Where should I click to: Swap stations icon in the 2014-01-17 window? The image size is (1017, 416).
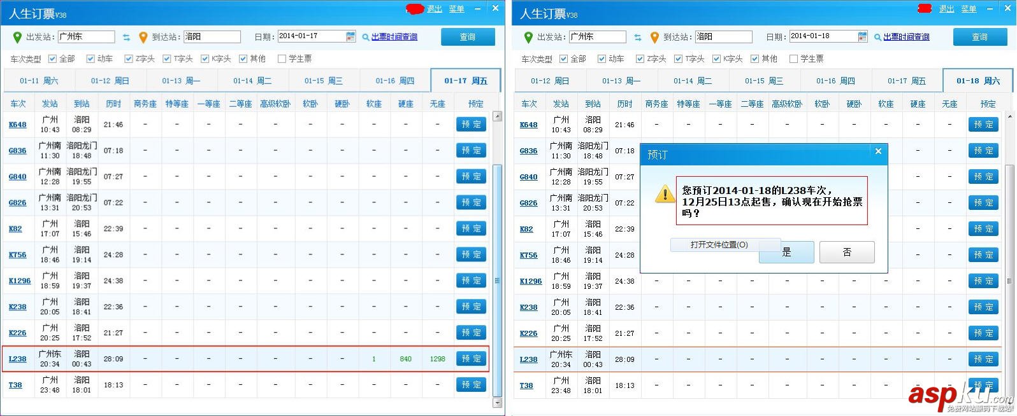click(x=126, y=37)
